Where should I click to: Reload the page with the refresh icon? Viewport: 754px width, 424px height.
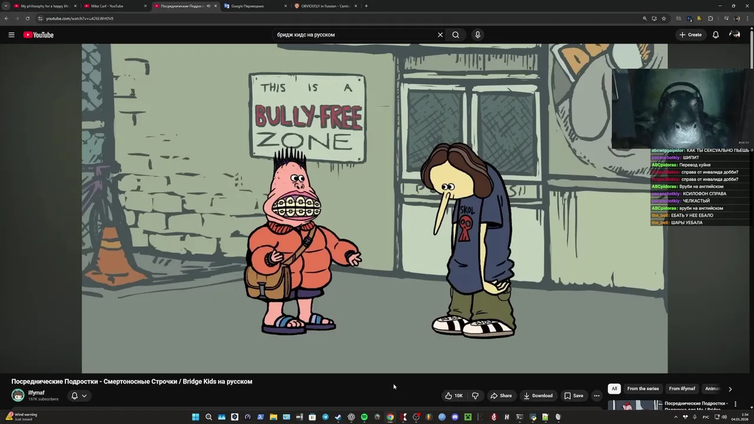(x=27, y=18)
